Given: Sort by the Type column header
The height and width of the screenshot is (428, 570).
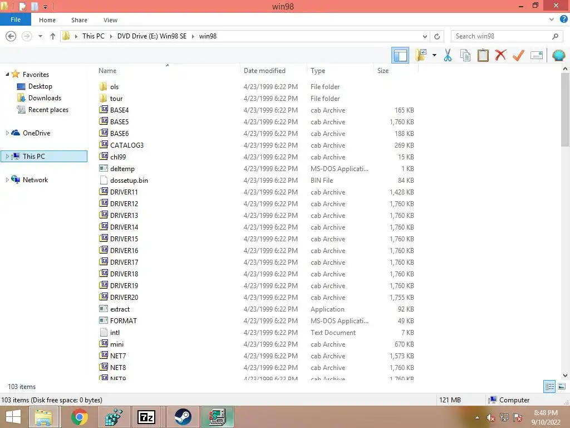Looking at the screenshot, I should [x=318, y=71].
